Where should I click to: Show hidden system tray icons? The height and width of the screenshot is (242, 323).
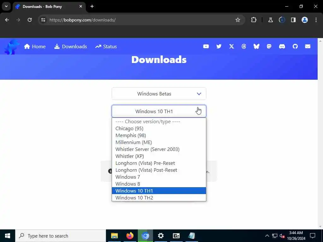pos(267,236)
